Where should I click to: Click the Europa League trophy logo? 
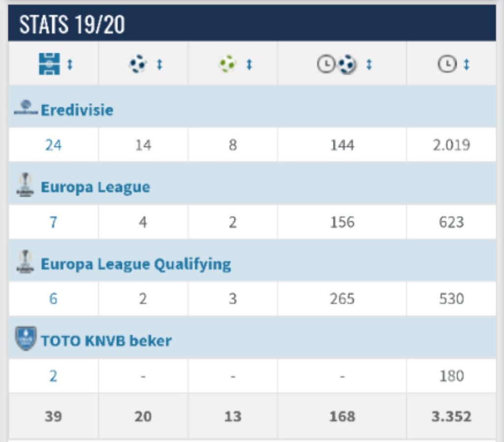click(25, 186)
